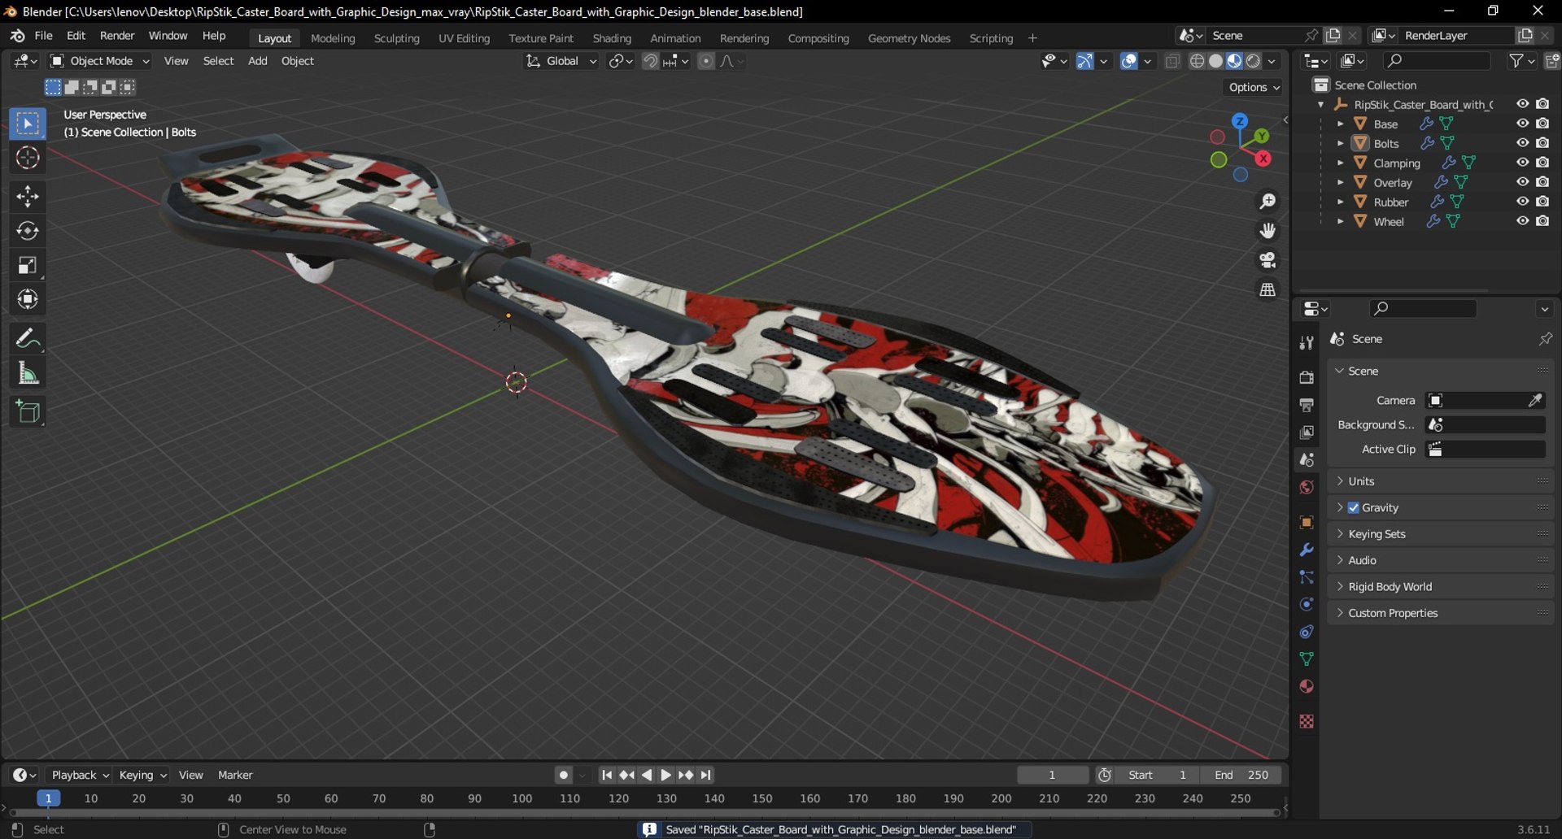This screenshot has width=1562, height=839.
Task: Open World properties tab icon
Action: tap(1307, 487)
